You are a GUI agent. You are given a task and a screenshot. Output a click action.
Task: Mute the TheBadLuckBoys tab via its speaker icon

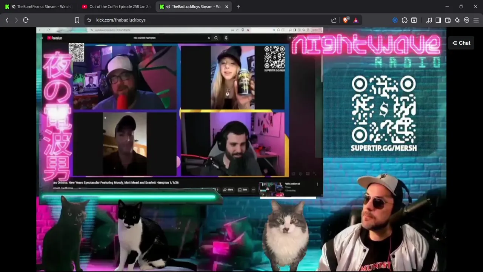coord(168,6)
